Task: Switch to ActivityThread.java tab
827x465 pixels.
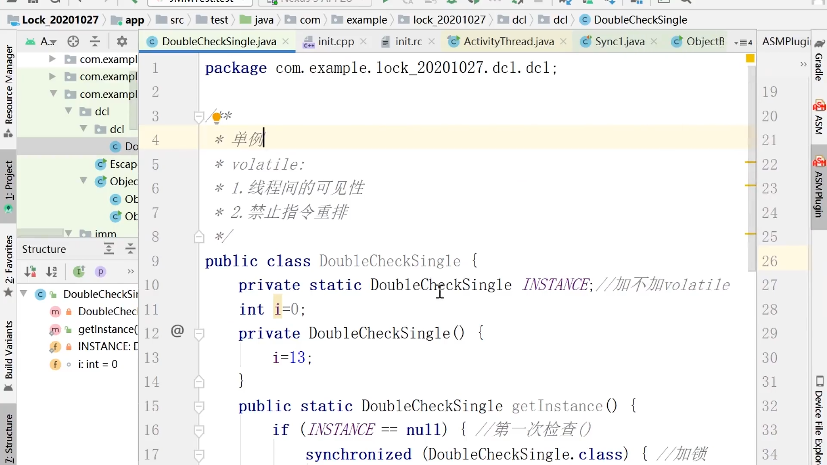Action: coord(508,41)
